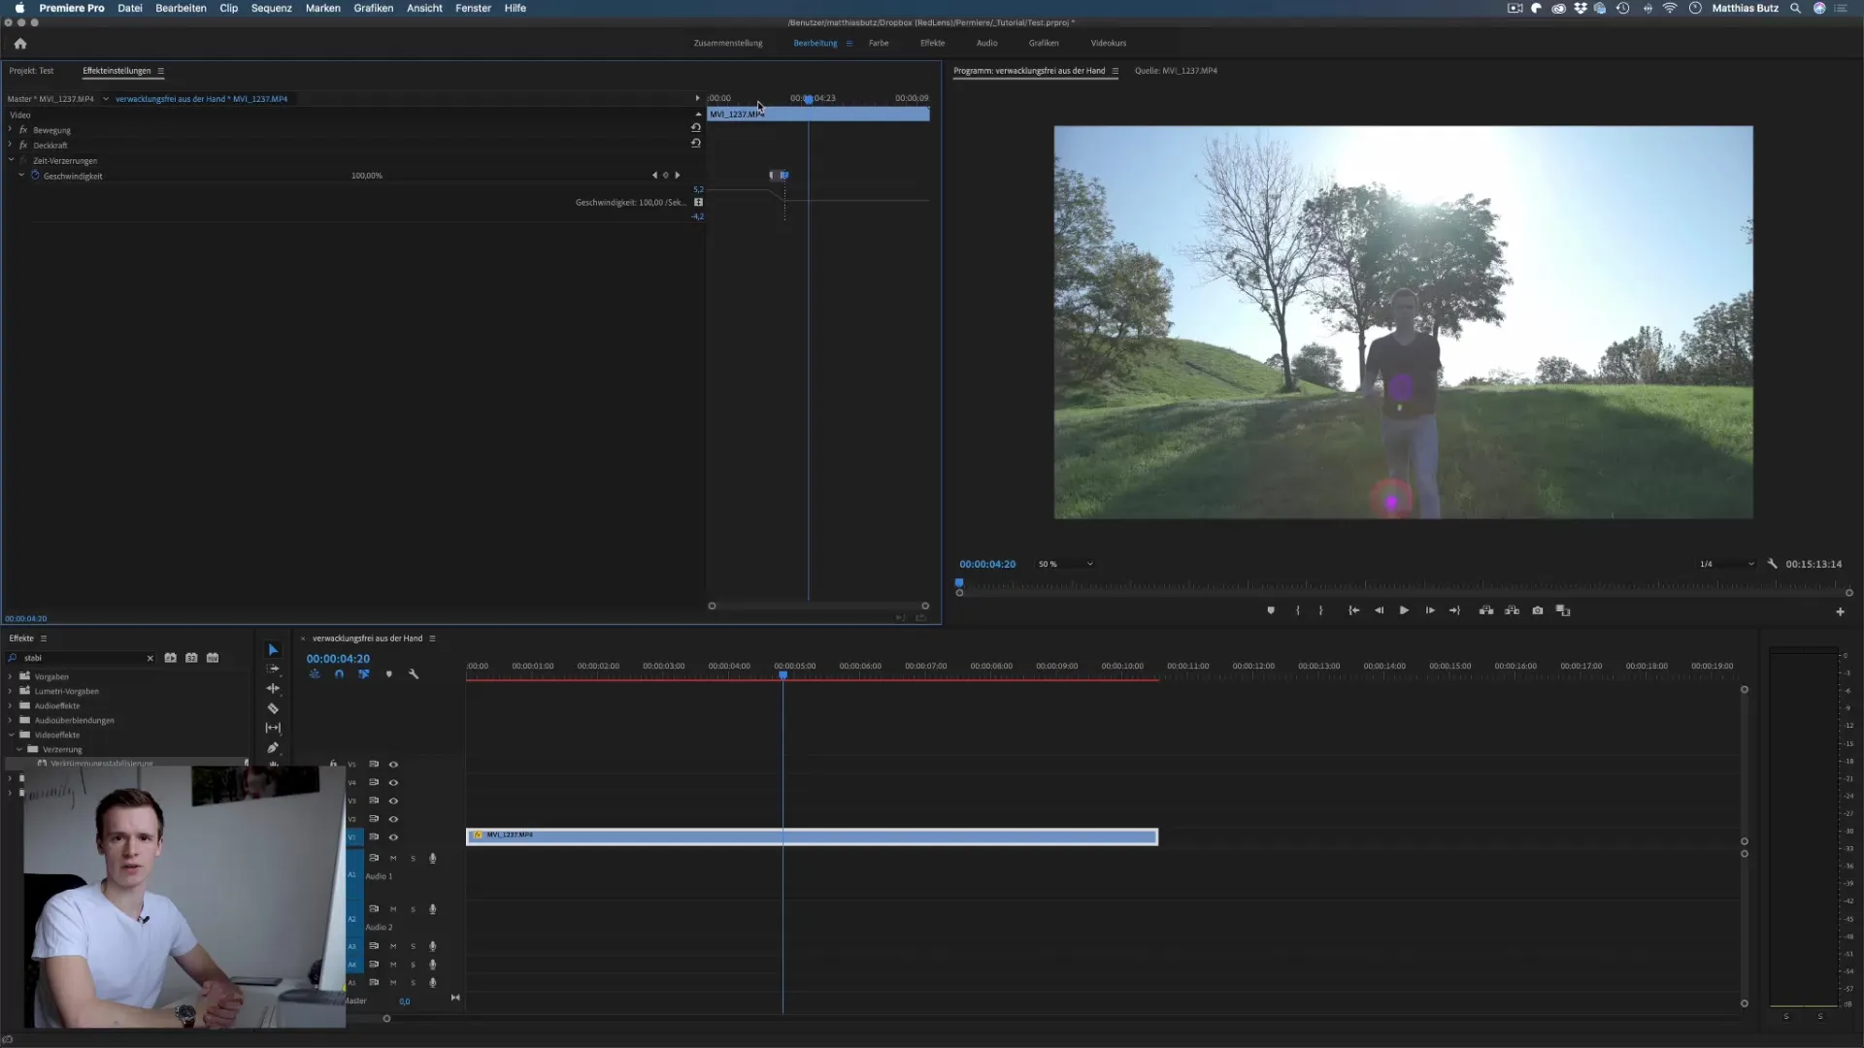Open playback resolution 1/4 dropdown
Image resolution: width=1864 pixels, height=1048 pixels.
1727,564
